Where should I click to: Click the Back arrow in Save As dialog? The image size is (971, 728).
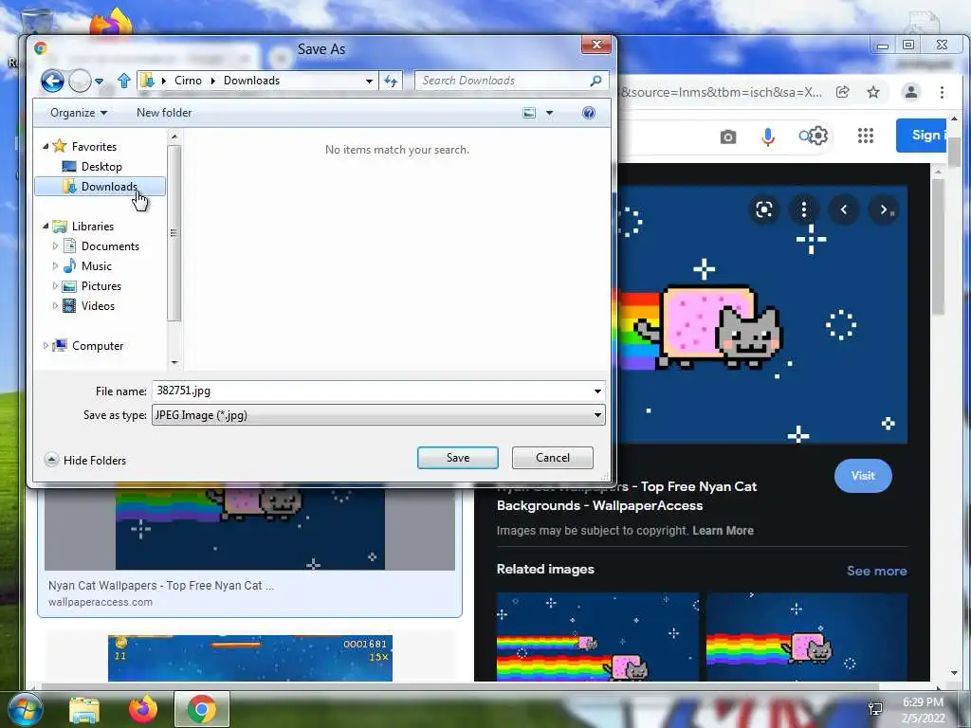[x=52, y=82]
